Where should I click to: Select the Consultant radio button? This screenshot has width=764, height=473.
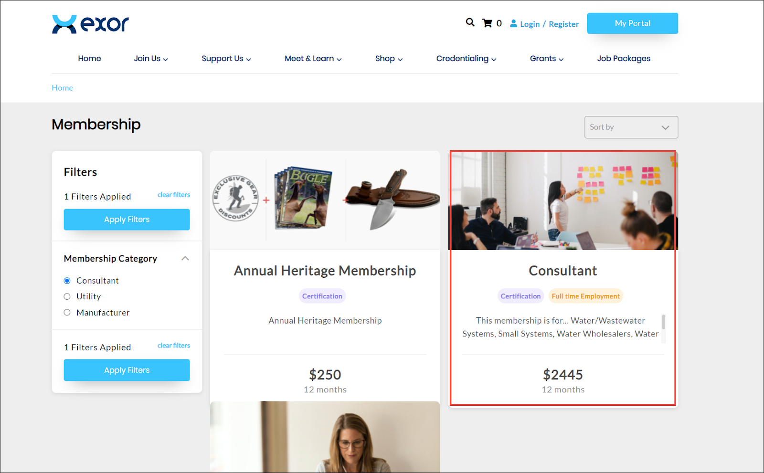[x=67, y=281]
